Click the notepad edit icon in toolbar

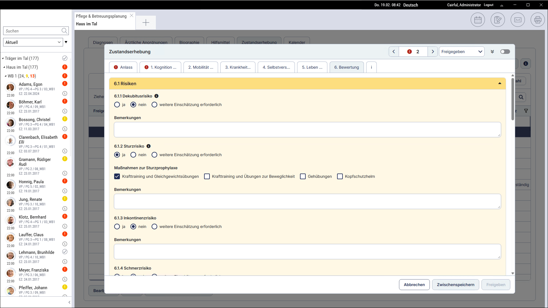coord(497,20)
